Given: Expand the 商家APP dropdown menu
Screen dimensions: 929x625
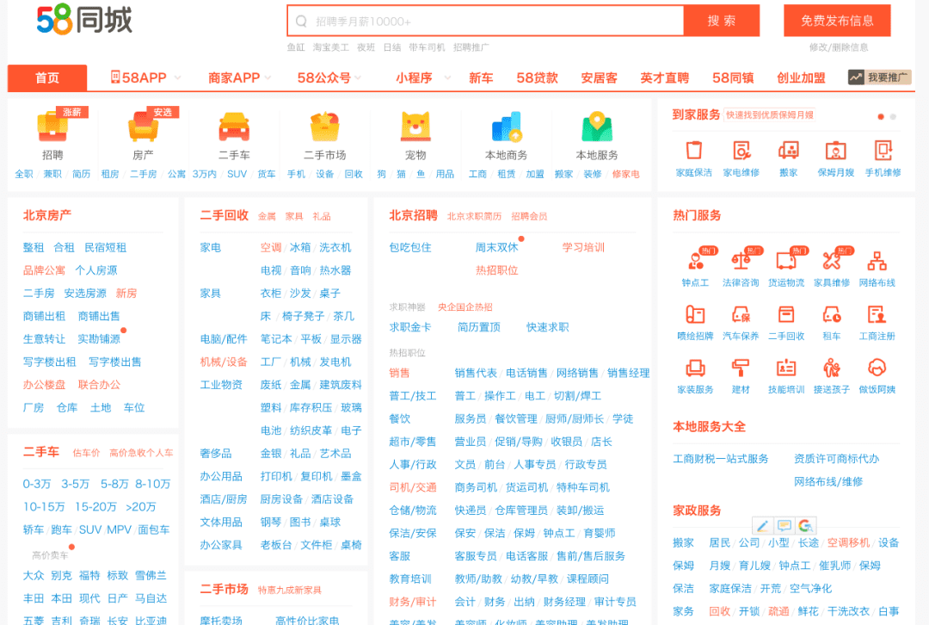Looking at the screenshot, I should pos(239,77).
